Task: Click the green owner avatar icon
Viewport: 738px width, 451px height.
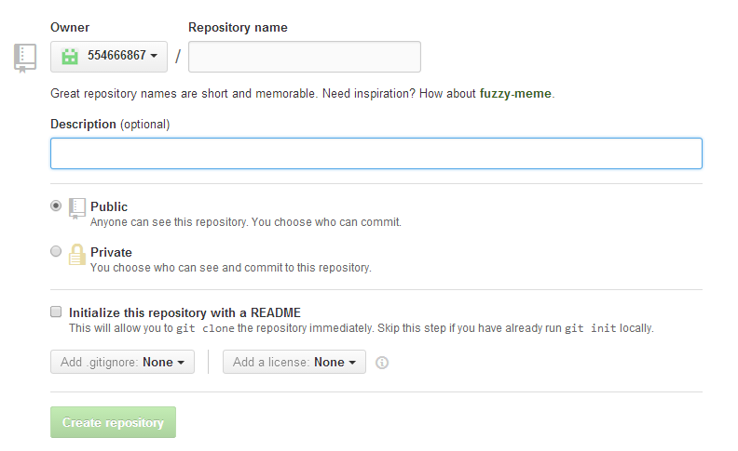Action: click(69, 56)
